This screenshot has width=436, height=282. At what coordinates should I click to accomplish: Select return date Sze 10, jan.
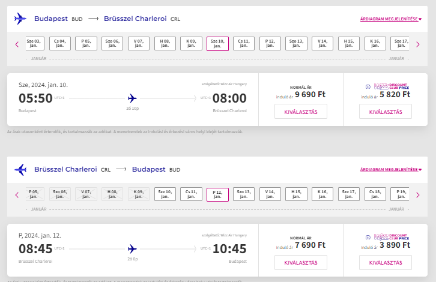(x=165, y=194)
